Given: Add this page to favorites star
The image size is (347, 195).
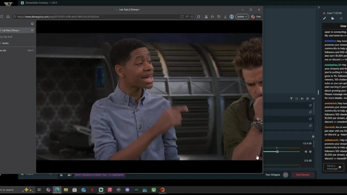Looking at the screenshot, I should click(x=192, y=17).
